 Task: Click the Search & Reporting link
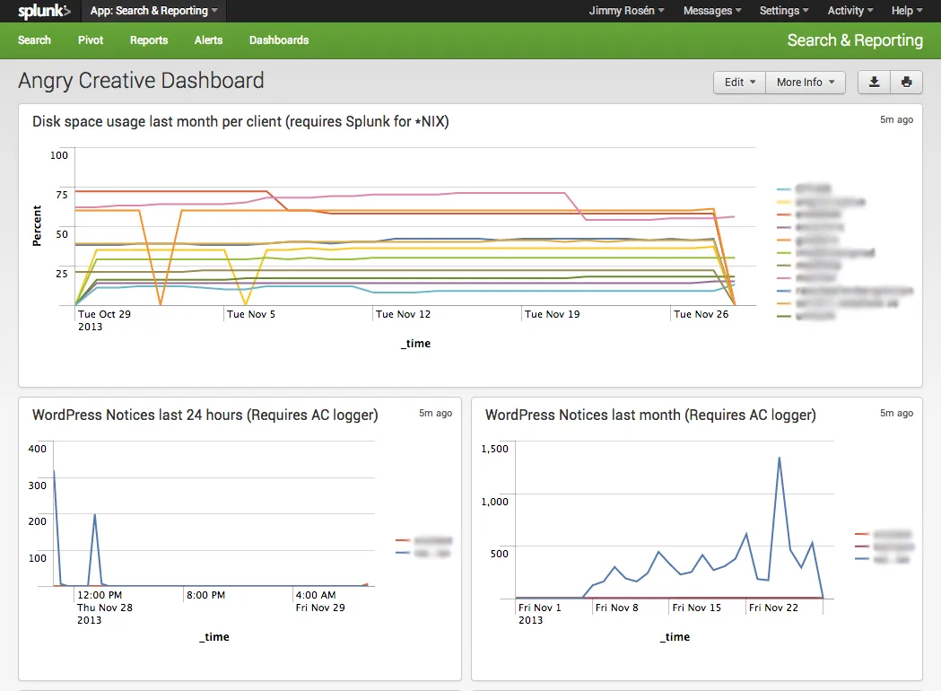(x=854, y=40)
